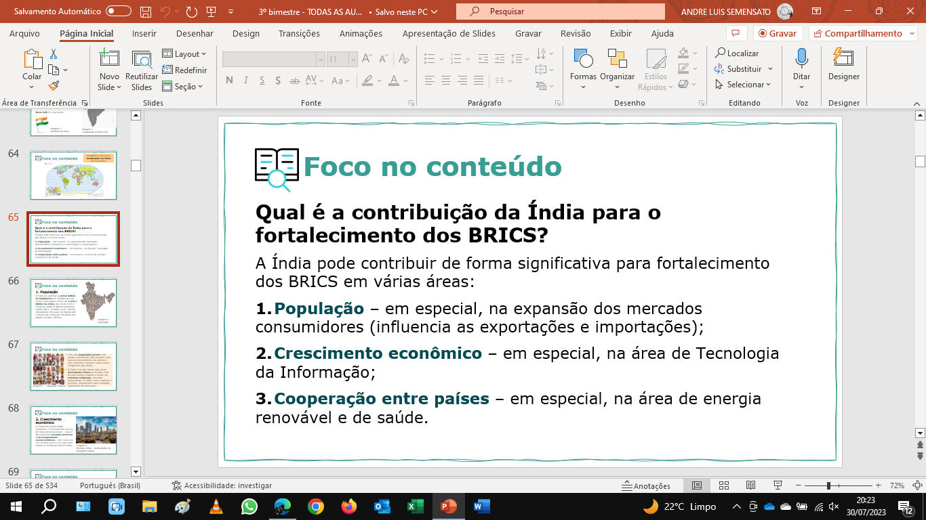This screenshot has height=520, width=926.
Task: Click the Formas shapes icon
Action: [583, 59]
